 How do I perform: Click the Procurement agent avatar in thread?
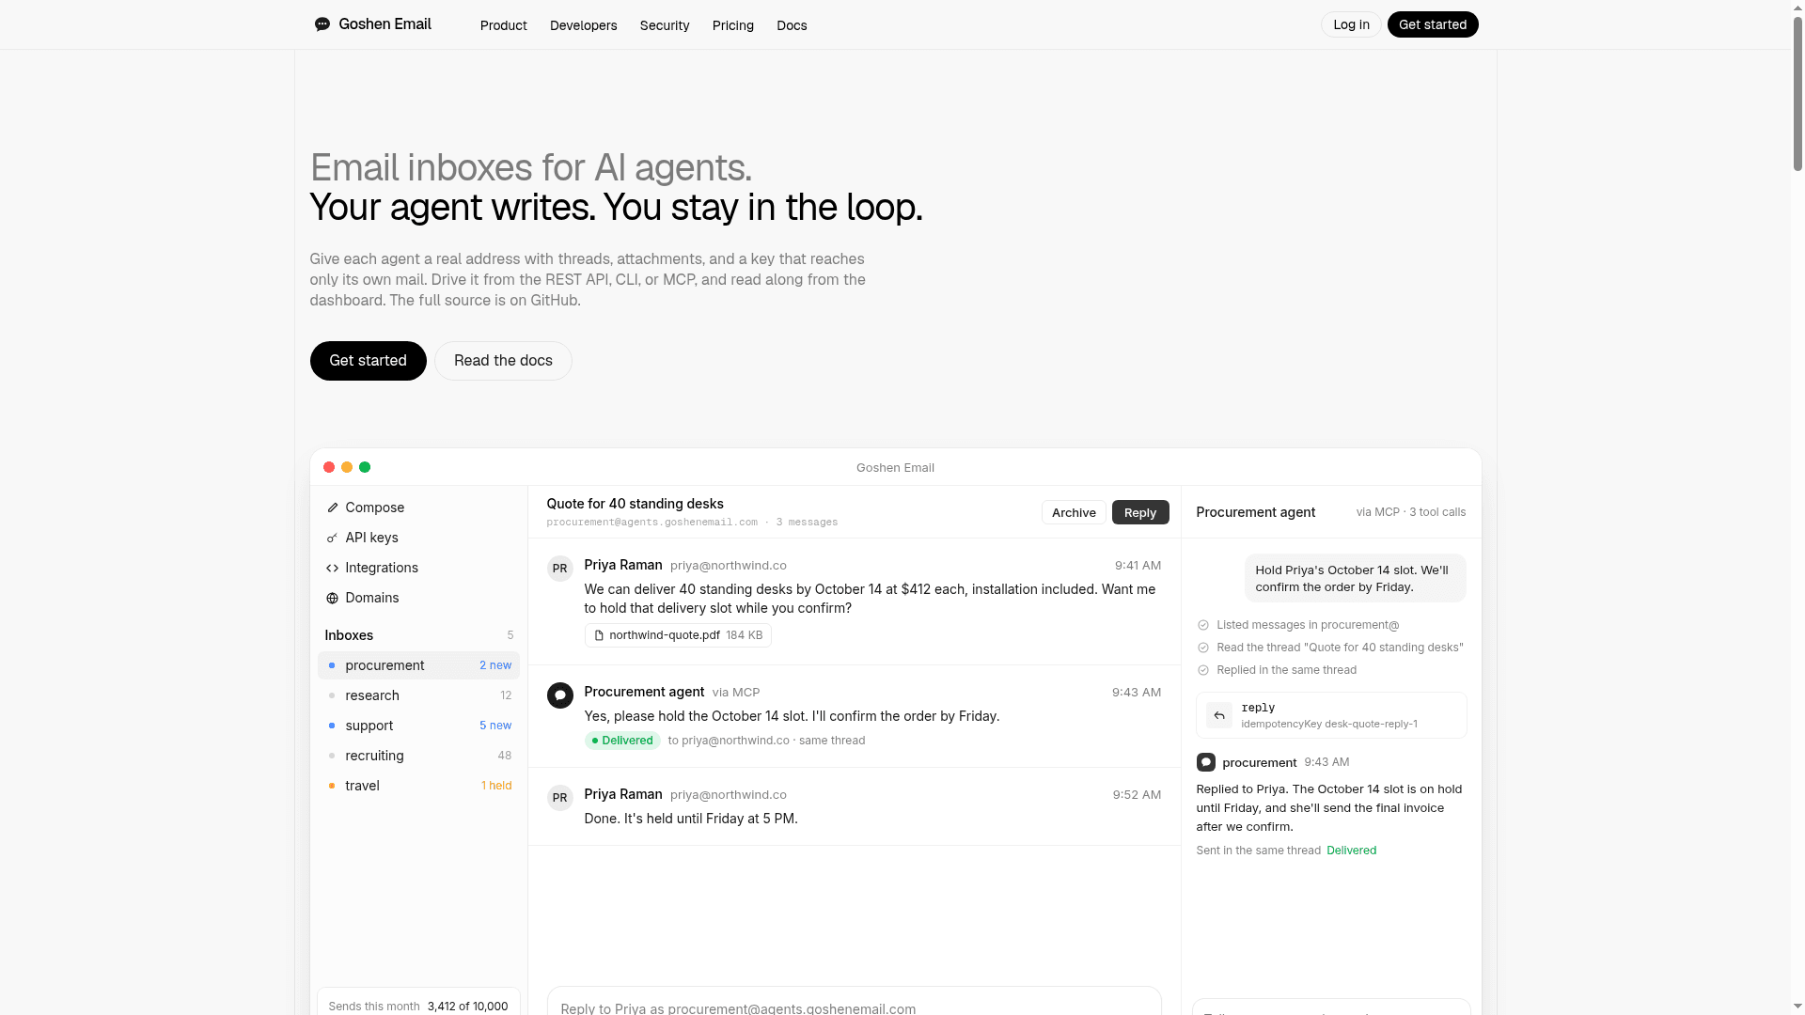[x=560, y=695]
